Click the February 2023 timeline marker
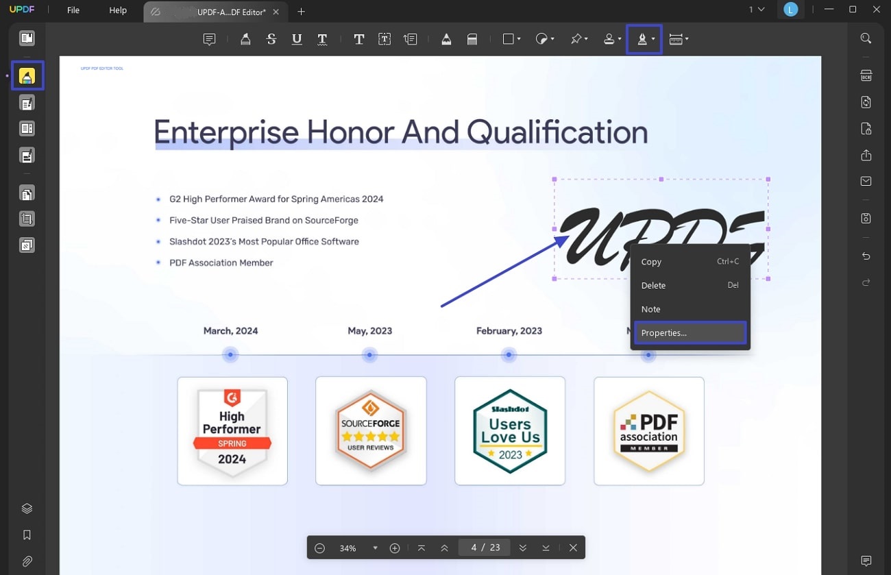The image size is (891, 575). [509, 355]
